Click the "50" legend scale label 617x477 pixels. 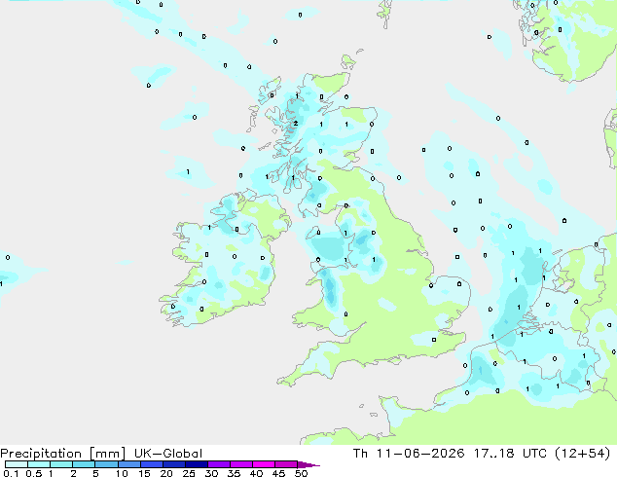(x=301, y=473)
